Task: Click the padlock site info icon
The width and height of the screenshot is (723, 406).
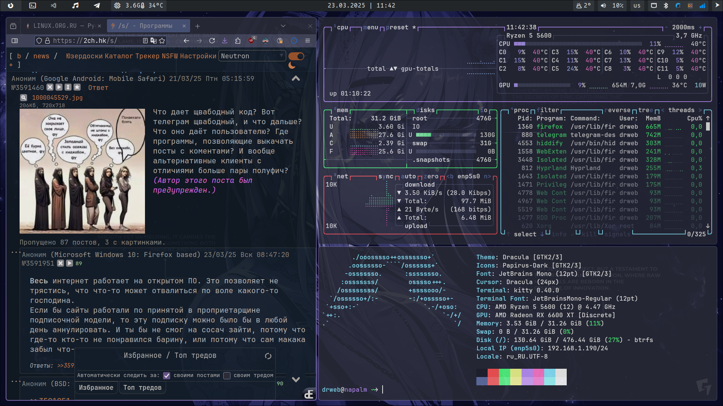Action: point(47,41)
